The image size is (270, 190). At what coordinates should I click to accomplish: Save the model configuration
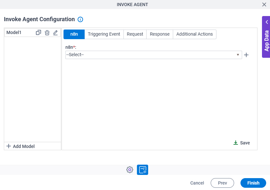point(241,143)
